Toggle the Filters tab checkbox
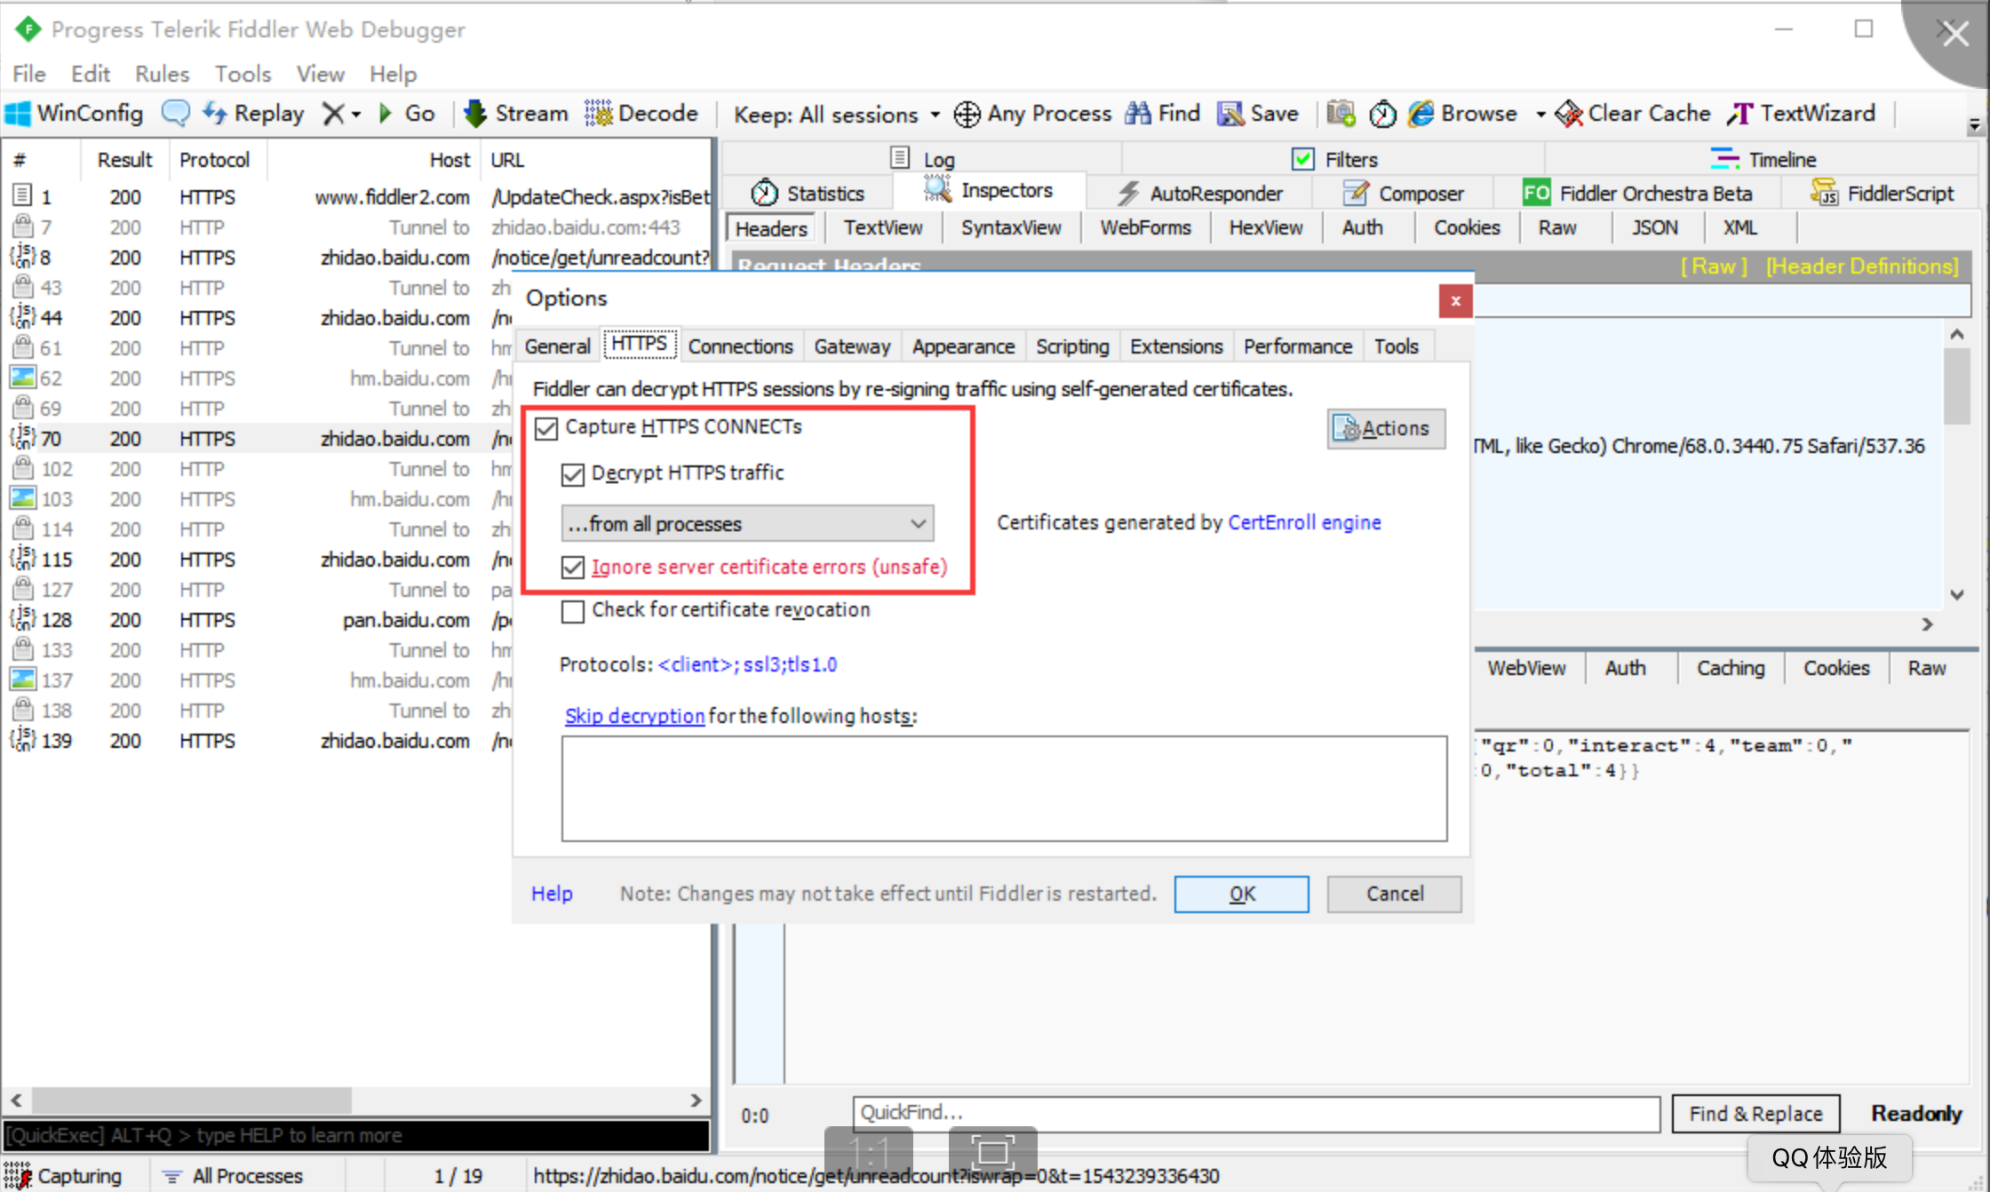The height and width of the screenshot is (1192, 1990). [x=1303, y=160]
